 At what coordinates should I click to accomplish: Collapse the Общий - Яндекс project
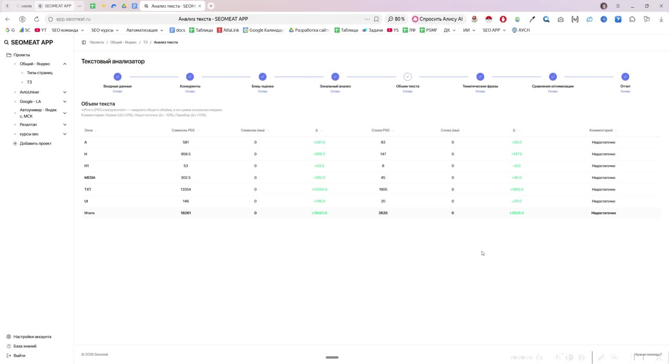click(65, 64)
